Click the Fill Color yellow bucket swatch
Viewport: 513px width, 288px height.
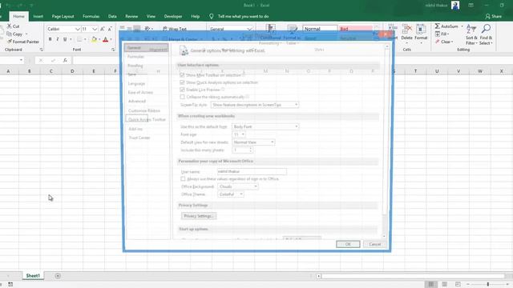94,39
